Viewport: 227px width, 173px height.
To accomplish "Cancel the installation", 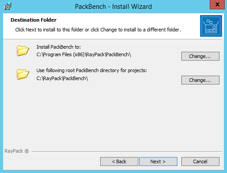I will pyautogui.click(x=200, y=161).
